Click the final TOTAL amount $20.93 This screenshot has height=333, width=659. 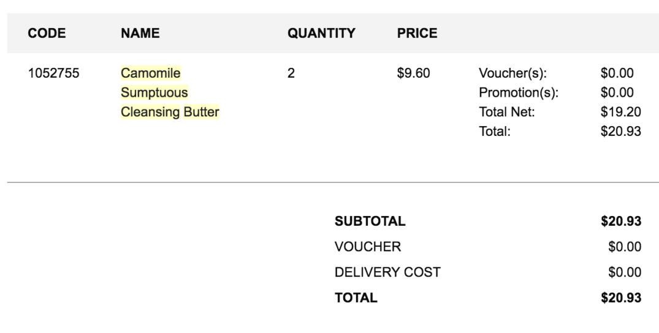point(621,298)
